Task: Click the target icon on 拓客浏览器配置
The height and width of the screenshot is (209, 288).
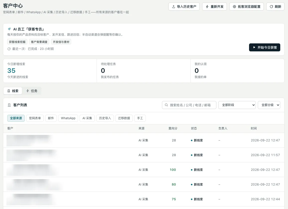Action: coord(234,6)
